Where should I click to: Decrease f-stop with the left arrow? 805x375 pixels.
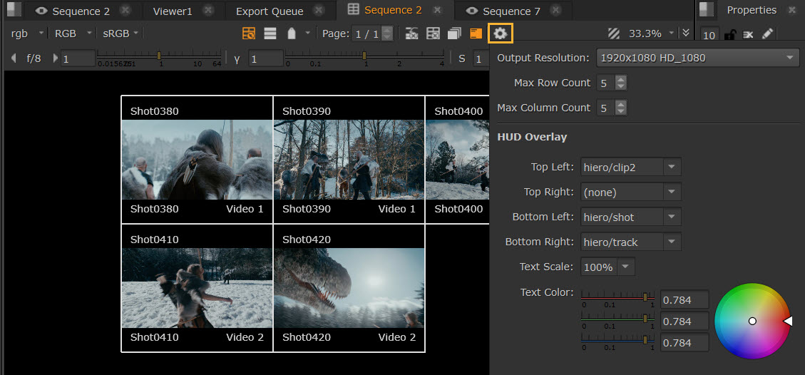(14, 58)
